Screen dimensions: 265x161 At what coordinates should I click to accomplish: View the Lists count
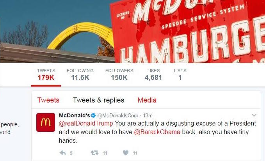pyautogui.click(x=180, y=75)
